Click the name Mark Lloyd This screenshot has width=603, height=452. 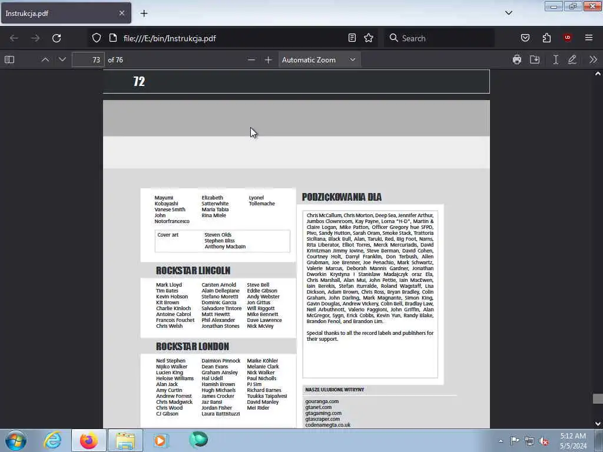[169, 285]
